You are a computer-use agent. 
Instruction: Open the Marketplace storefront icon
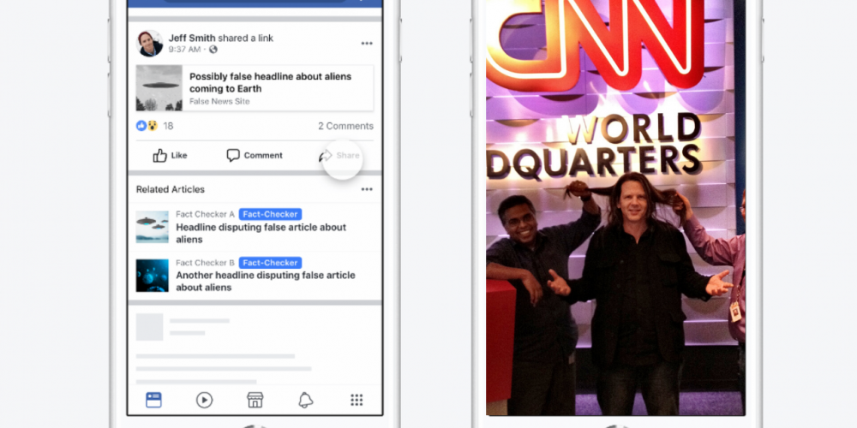pyautogui.click(x=255, y=400)
